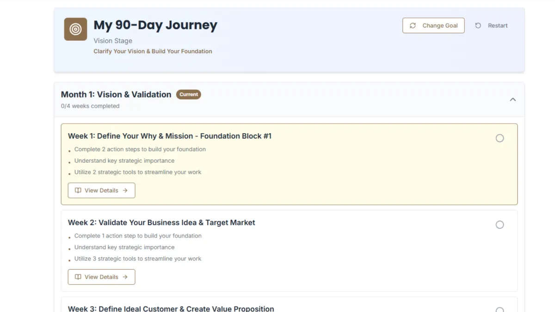The width and height of the screenshot is (555, 312).
Task: Click the Vision Stage subtitle
Action: point(113,41)
